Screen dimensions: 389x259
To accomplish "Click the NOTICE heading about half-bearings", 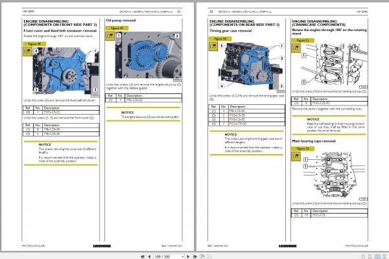I will [313, 119].
